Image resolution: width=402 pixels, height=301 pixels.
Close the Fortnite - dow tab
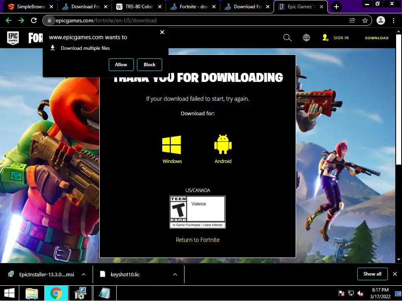click(x=214, y=7)
